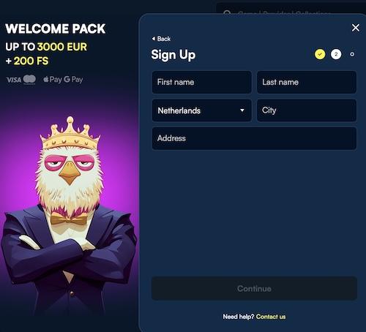Screen dimensions: 366x332
Task: Go back using the Back link
Action: (x=161, y=39)
